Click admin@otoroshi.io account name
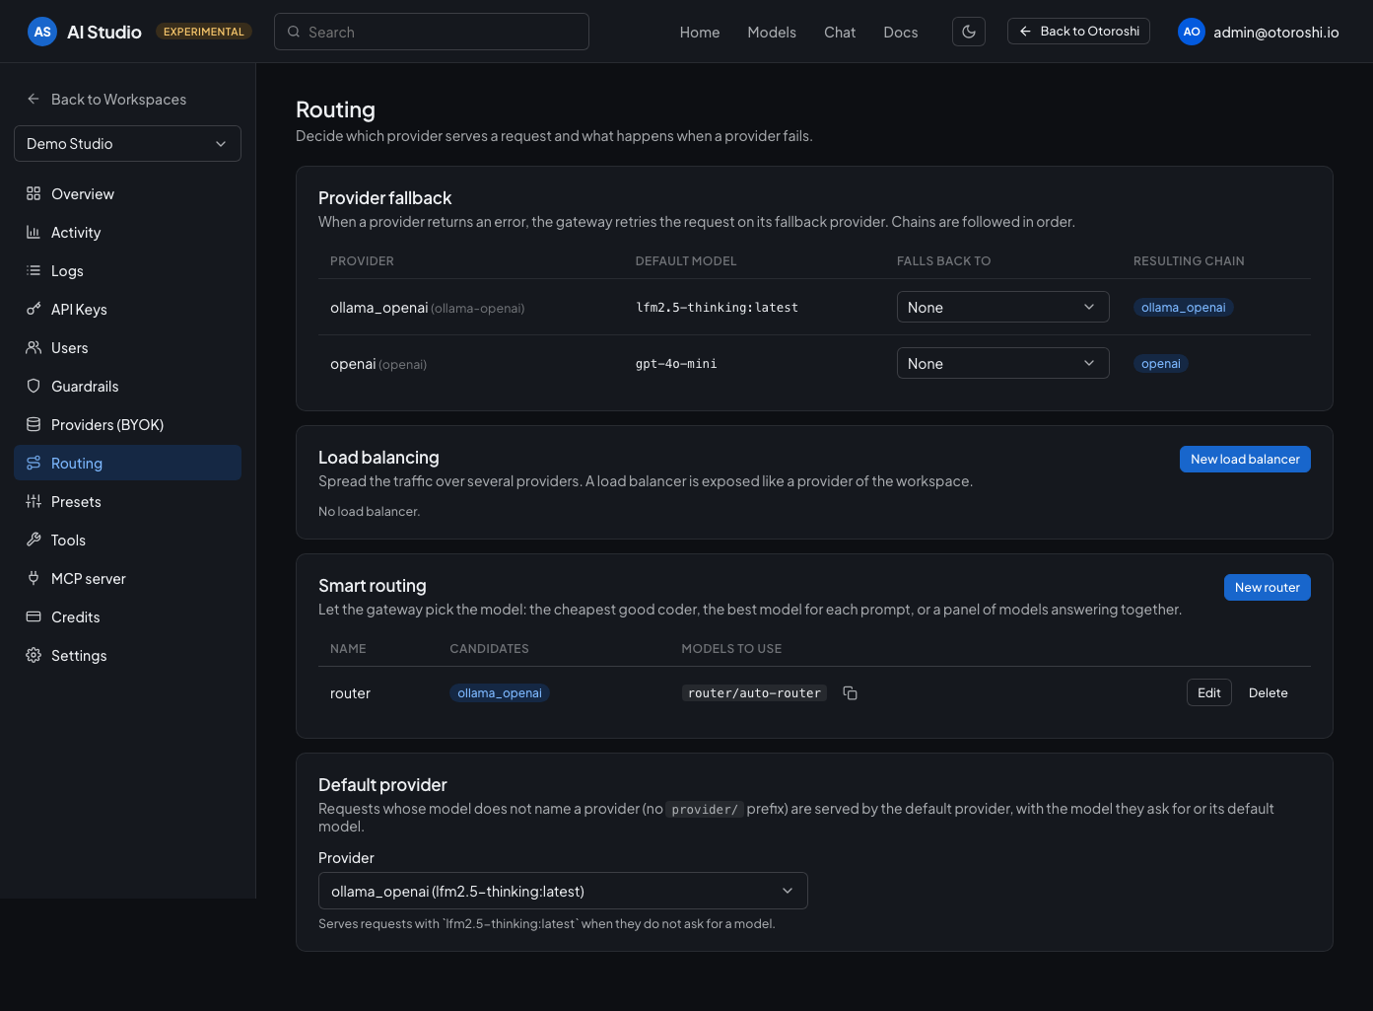Image resolution: width=1373 pixels, height=1011 pixels. point(1275,32)
